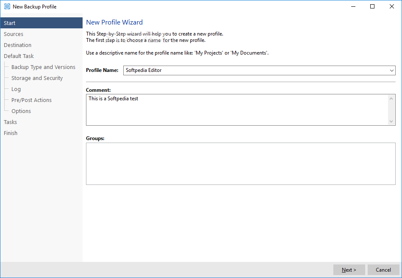Select Options under Default Task
The height and width of the screenshot is (278, 402).
pyautogui.click(x=21, y=111)
